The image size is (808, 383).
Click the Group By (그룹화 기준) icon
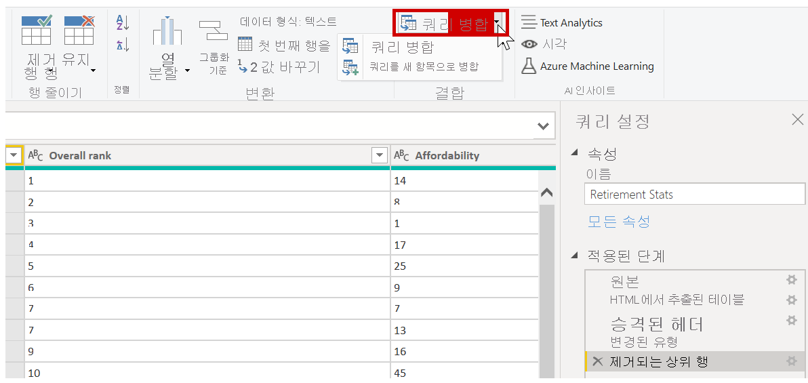(214, 30)
